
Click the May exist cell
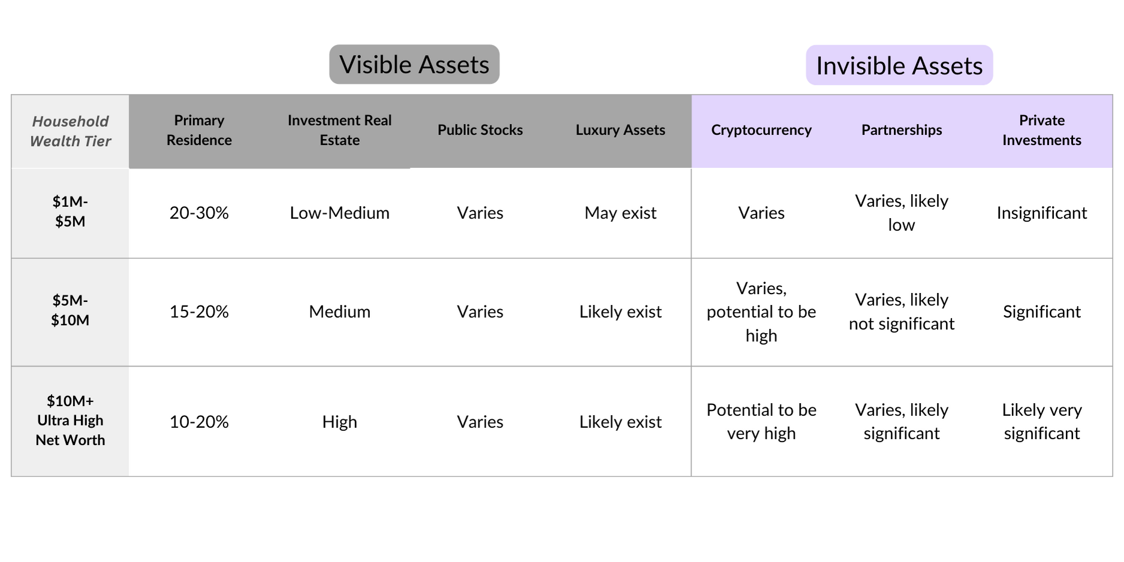[x=620, y=213]
